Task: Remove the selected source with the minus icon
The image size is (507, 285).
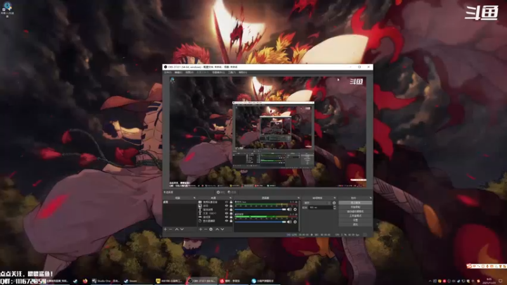Action: pyautogui.click(x=205, y=229)
